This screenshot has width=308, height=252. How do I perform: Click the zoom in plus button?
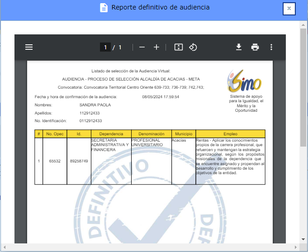(156, 47)
